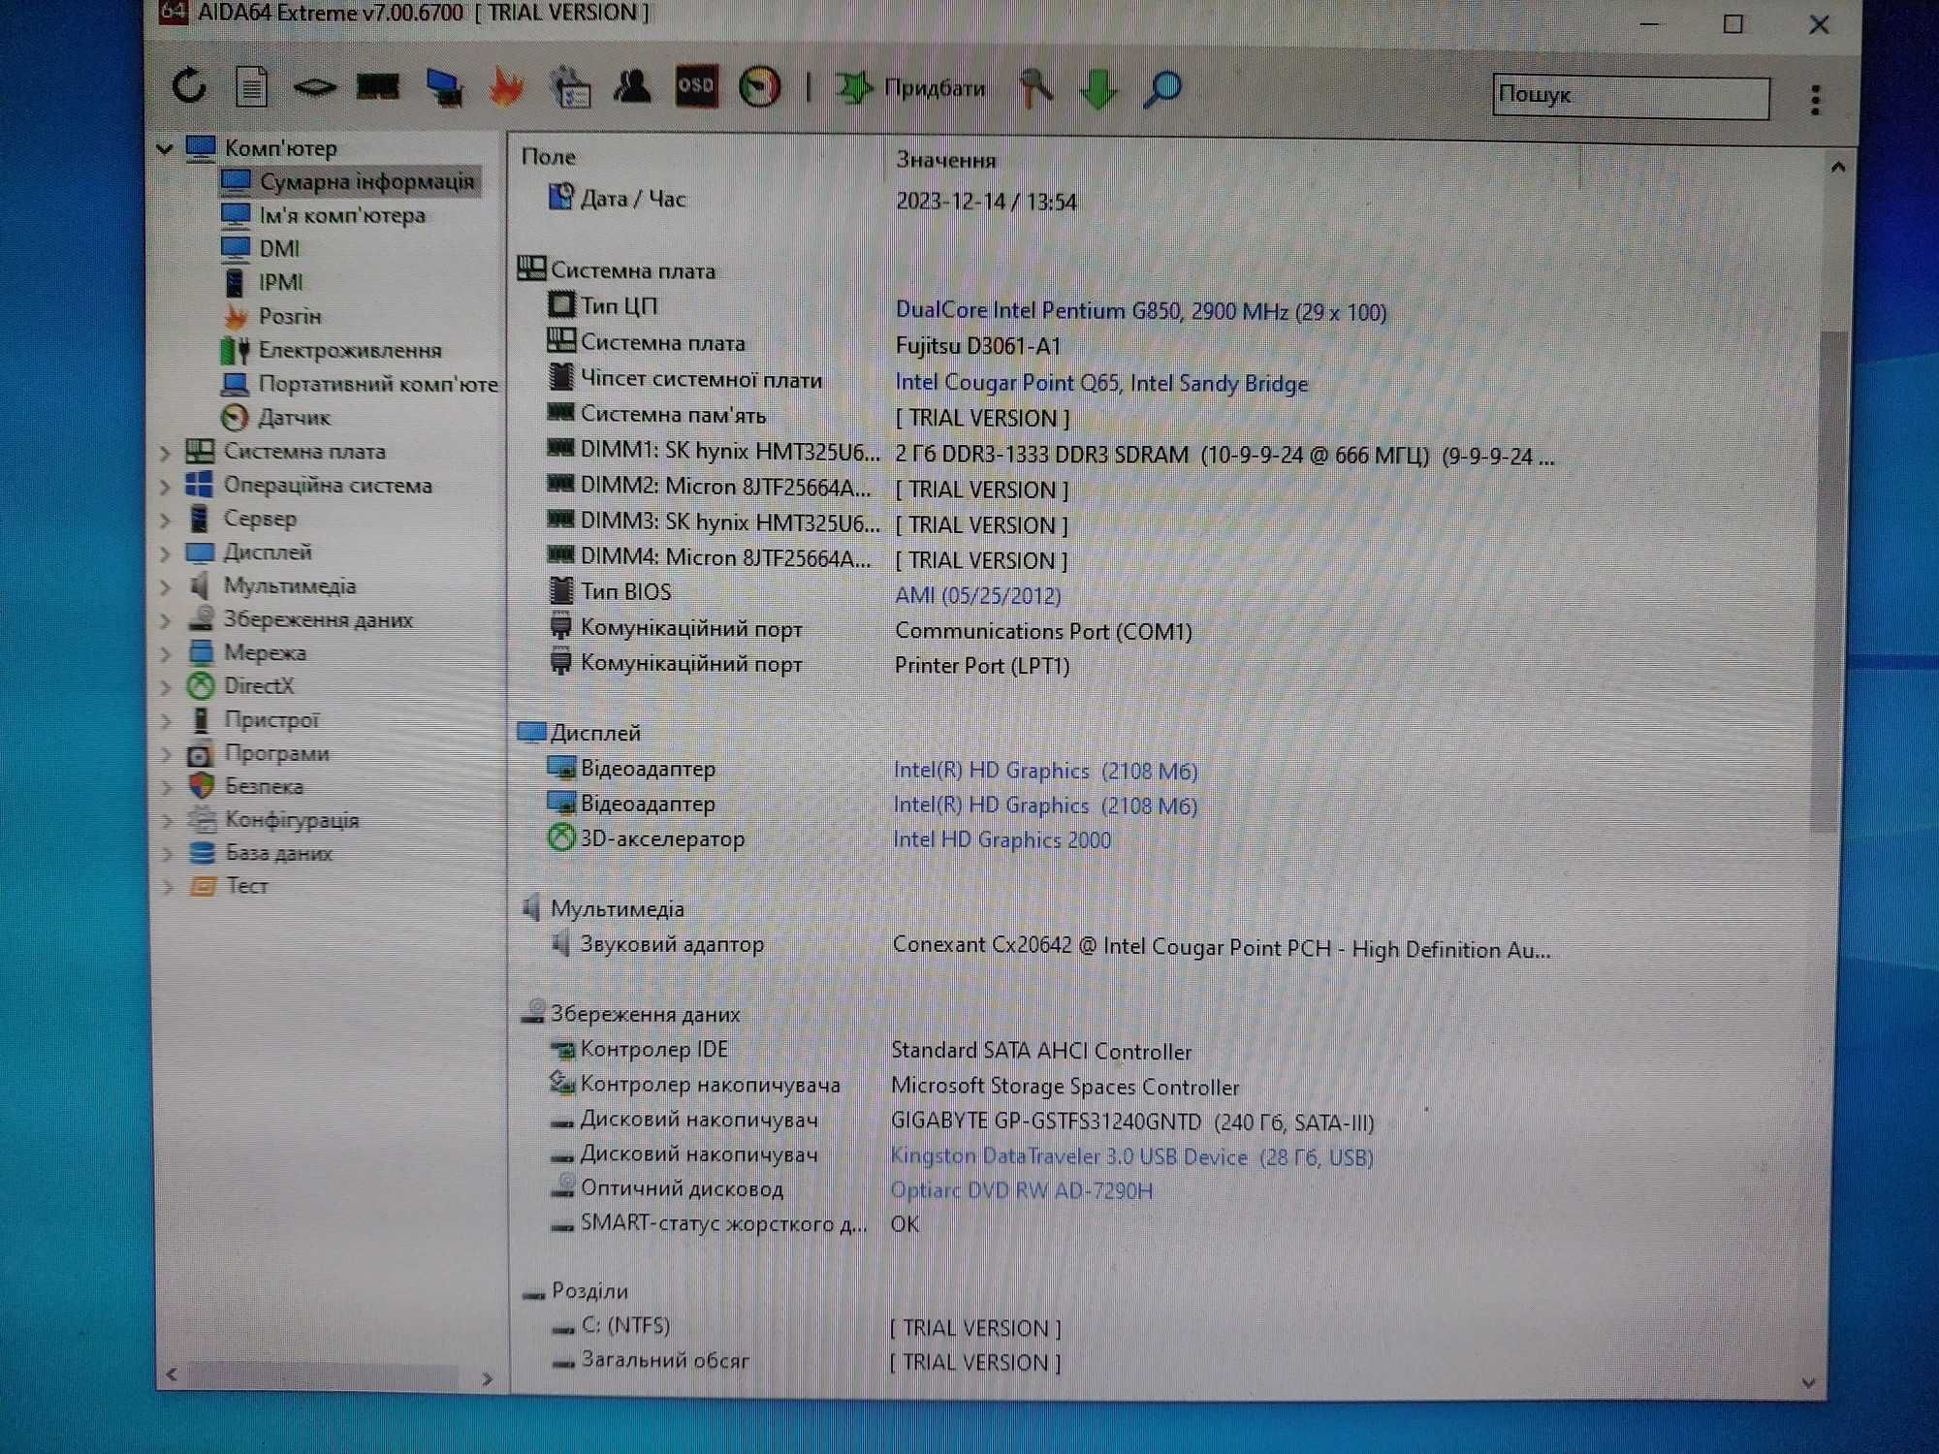Screen dimensions: 1939x1454
Task: Select the Fujitsu D3061-A1 value
Action: 977,346
